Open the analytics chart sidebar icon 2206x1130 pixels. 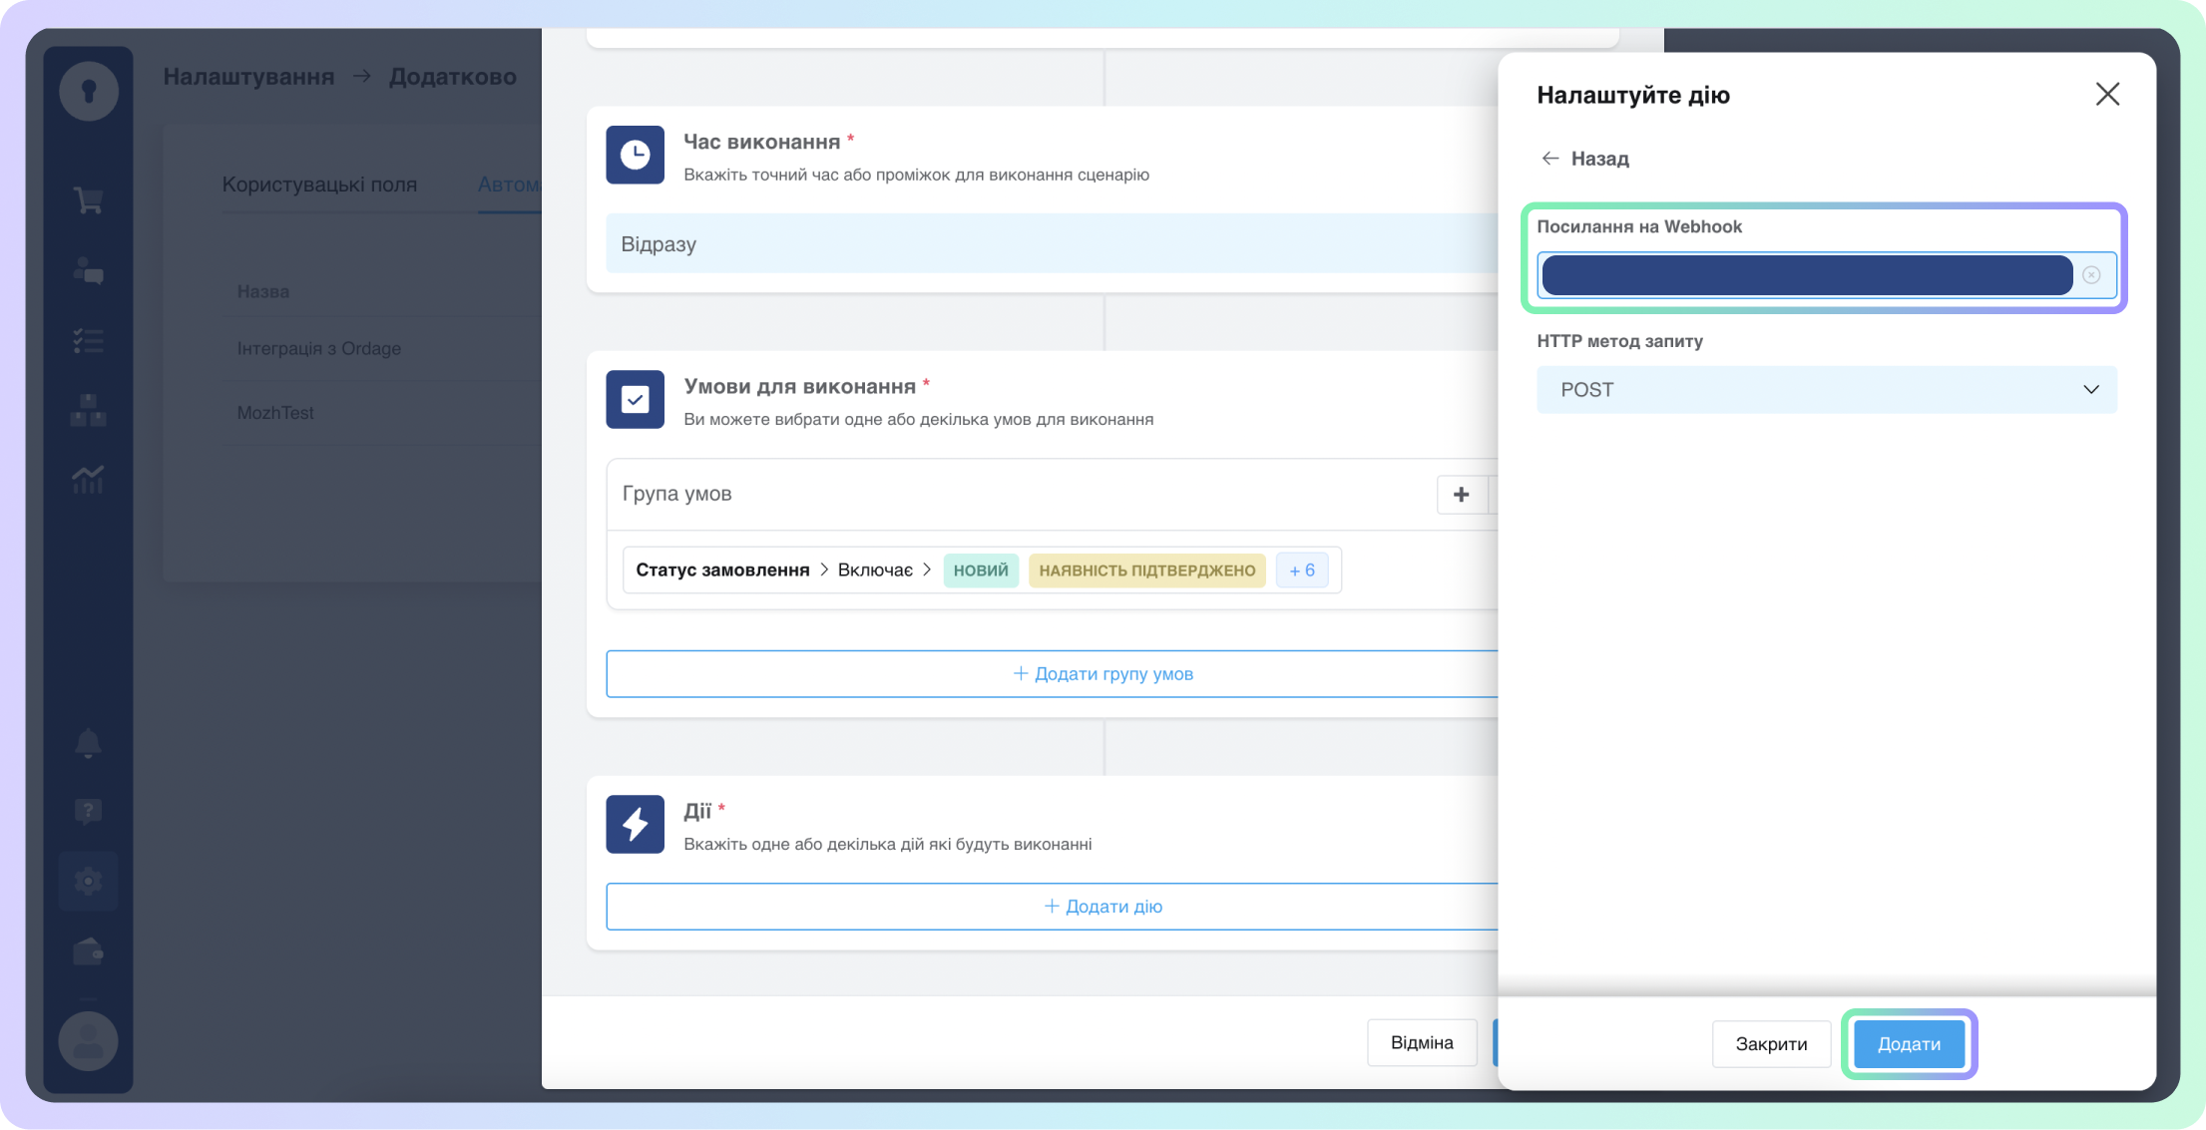88,480
